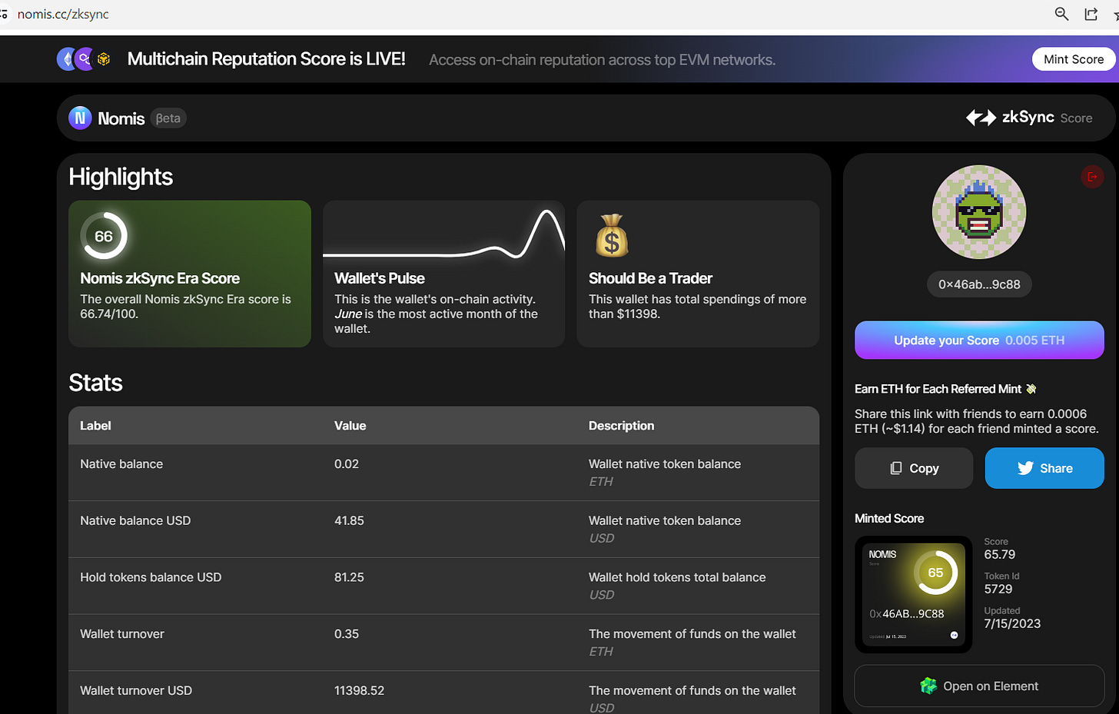1119x714 pixels.
Task: Select the Wallet turnover row label
Action: coord(122,634)
